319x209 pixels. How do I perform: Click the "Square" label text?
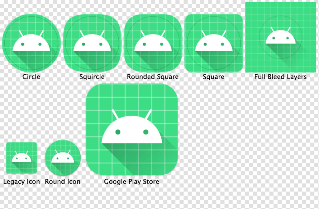[x=214, y=77]
